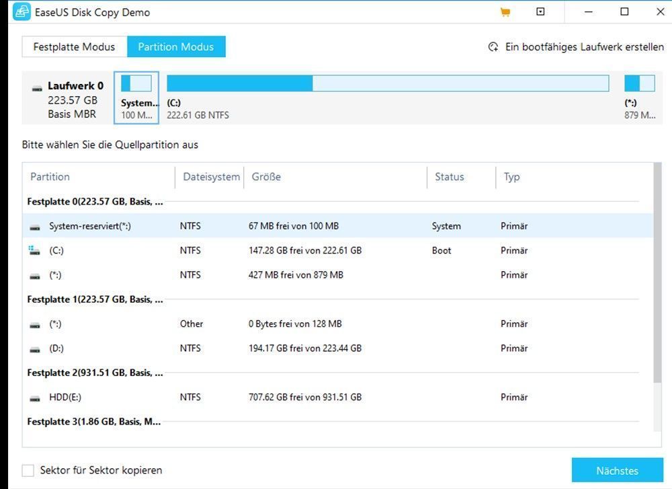The height and width of the screenshot is (489, 672).
Task: Click the Laufwerk 0 disk icon
Action: pos(37,88)
